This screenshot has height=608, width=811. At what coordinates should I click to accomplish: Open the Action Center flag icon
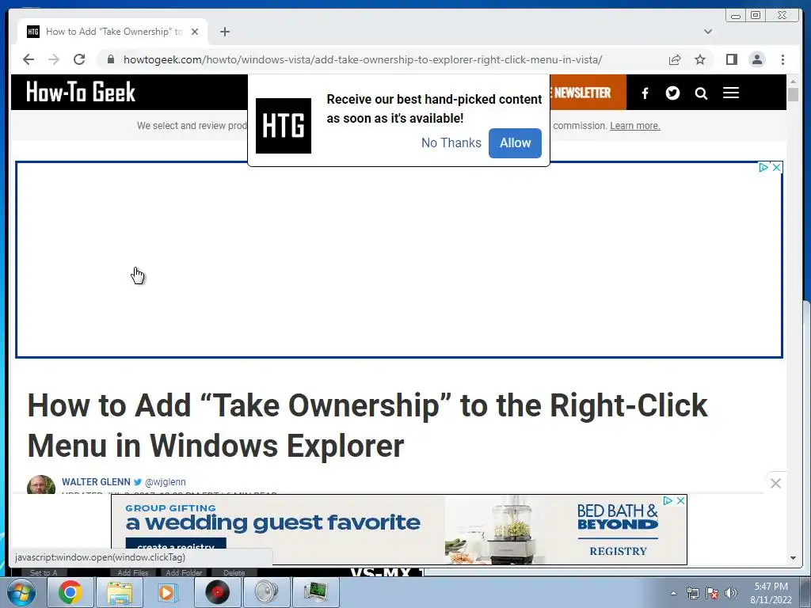[712, 593]
